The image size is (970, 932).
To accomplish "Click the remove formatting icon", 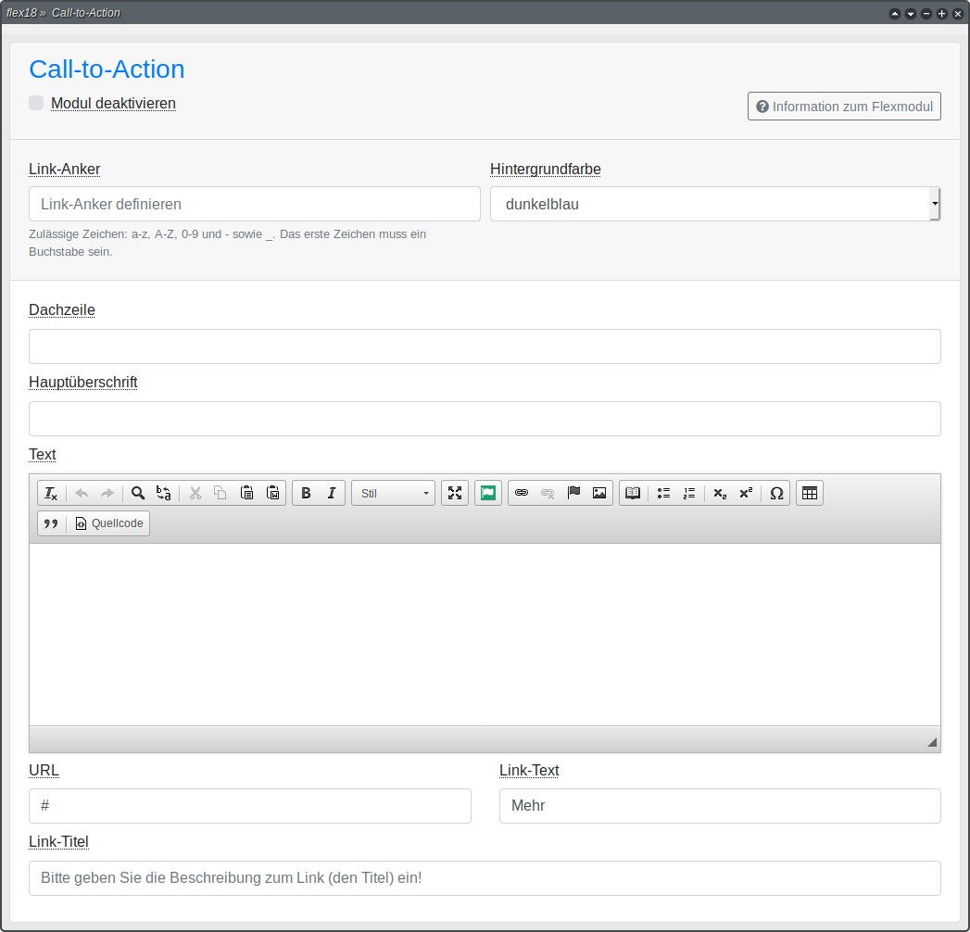I will (51, 494).
